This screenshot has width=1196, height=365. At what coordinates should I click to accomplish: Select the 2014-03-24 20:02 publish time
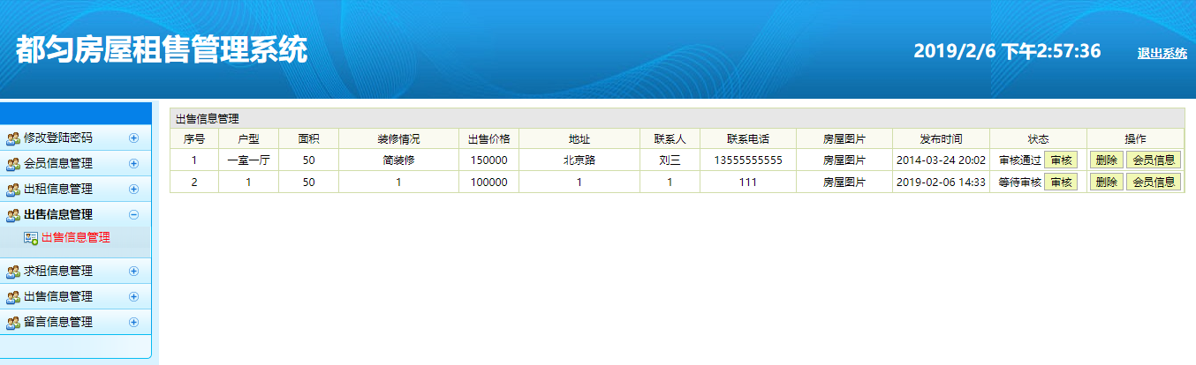941,161
